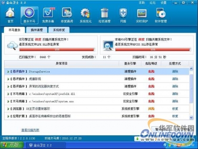The width and height of the screenshot is (198, 149).
Task: Select c:\windows\system32\system.exe text
Action: tap(51, 101)
